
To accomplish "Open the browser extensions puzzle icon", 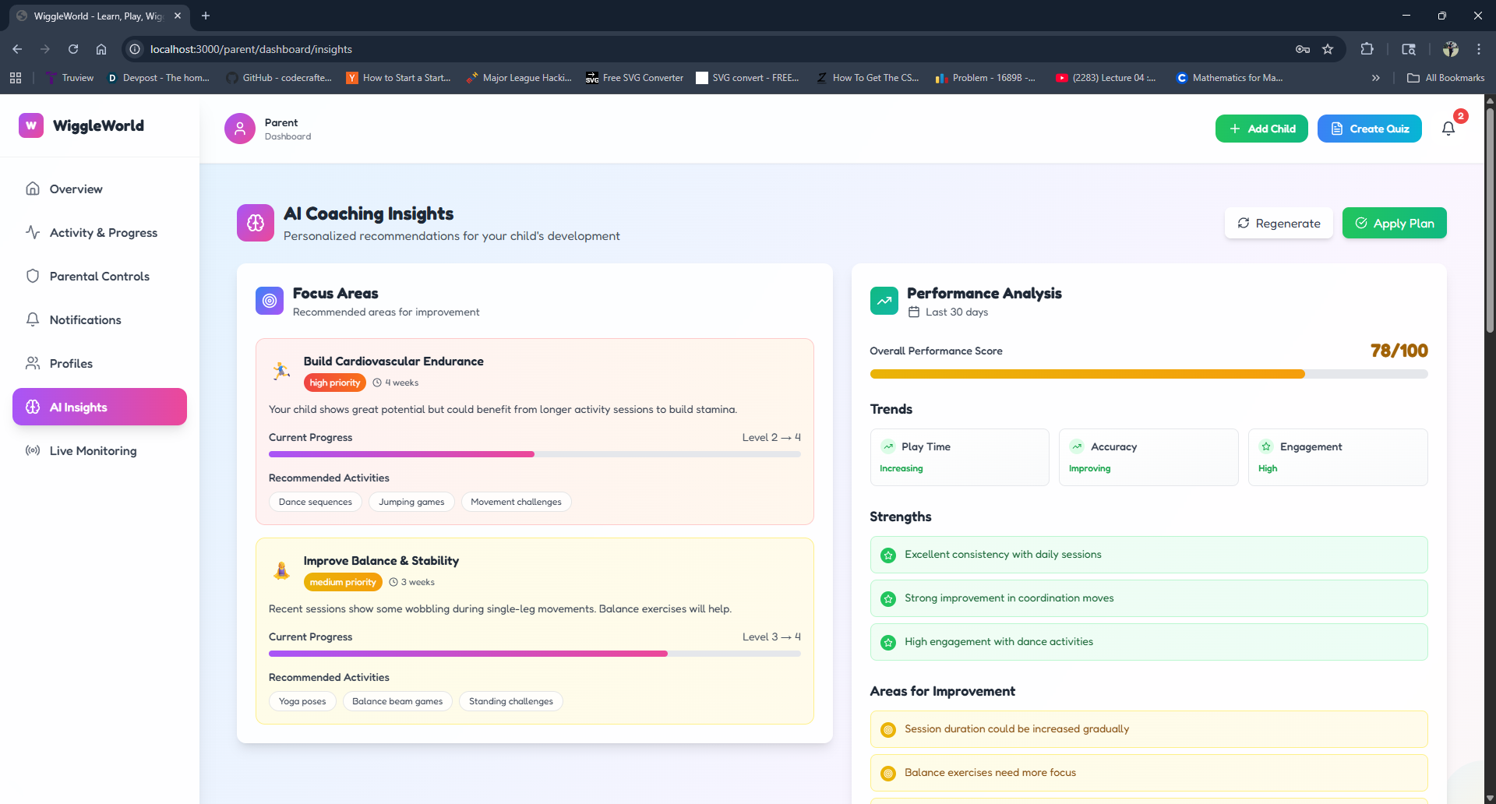I will pyautogui.click(x=1367, y=49).
